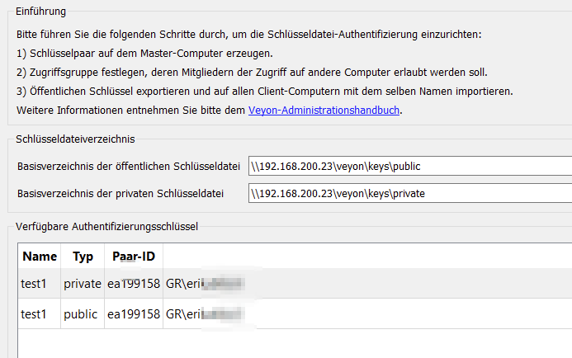Select the Paar-ID ea199158 cell in the private row

(133, 285)
